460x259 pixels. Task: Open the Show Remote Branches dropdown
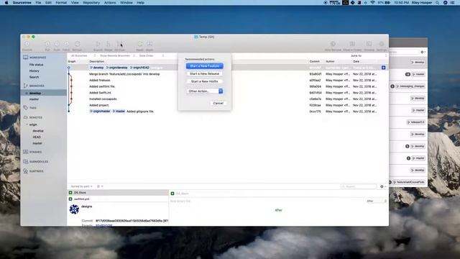point(117,55)
